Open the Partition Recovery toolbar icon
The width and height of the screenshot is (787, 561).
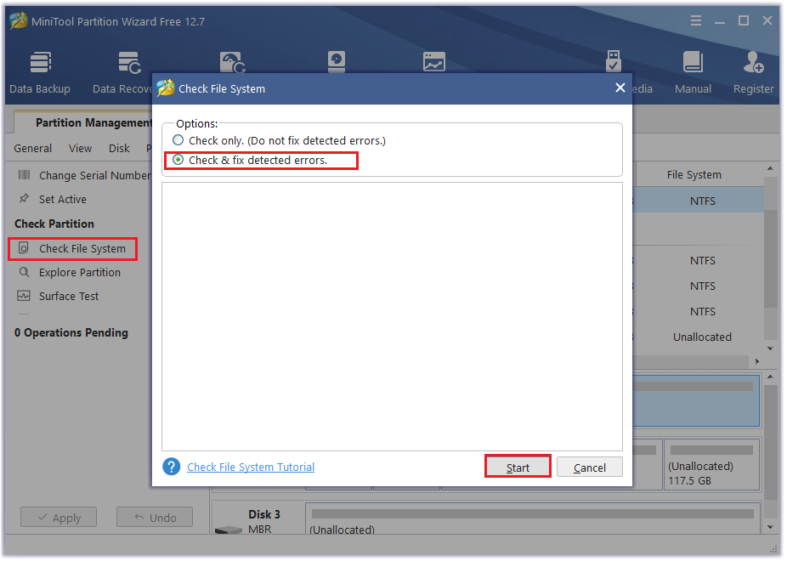[232, 62]
